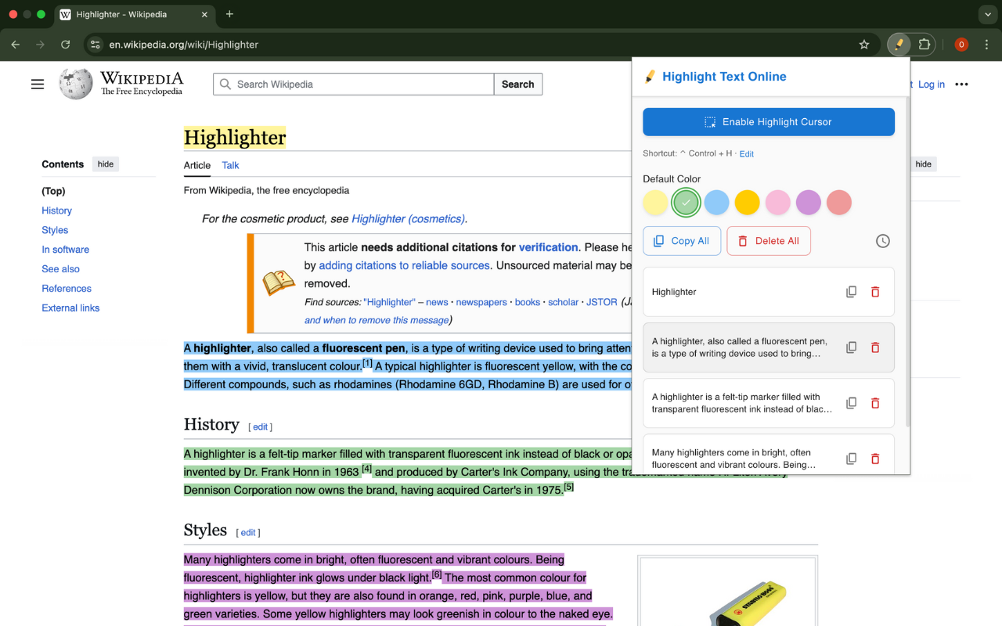1002x626 pixels.
Task: Reload the Wikipedia page
Action: 66,45
